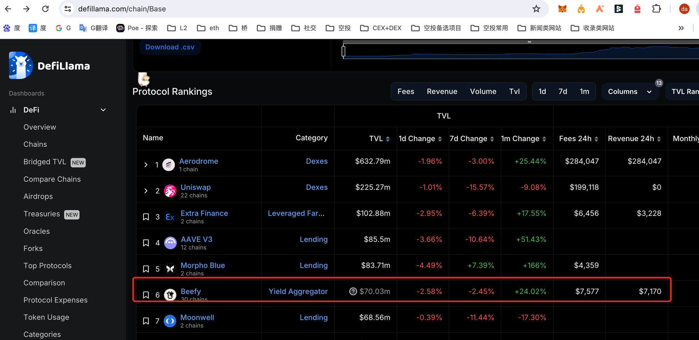Click Download .csv button
The image size is (699, 340).
tap(170, 47)
